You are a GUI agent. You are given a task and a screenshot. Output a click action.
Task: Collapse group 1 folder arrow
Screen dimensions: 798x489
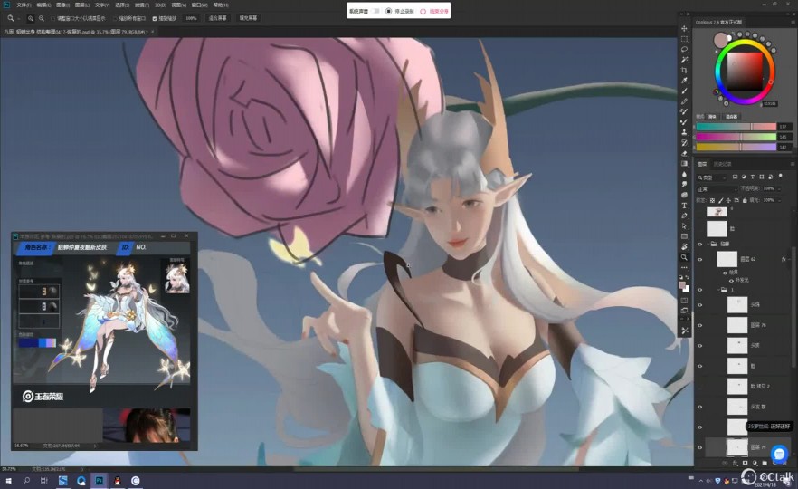(717, 290)
